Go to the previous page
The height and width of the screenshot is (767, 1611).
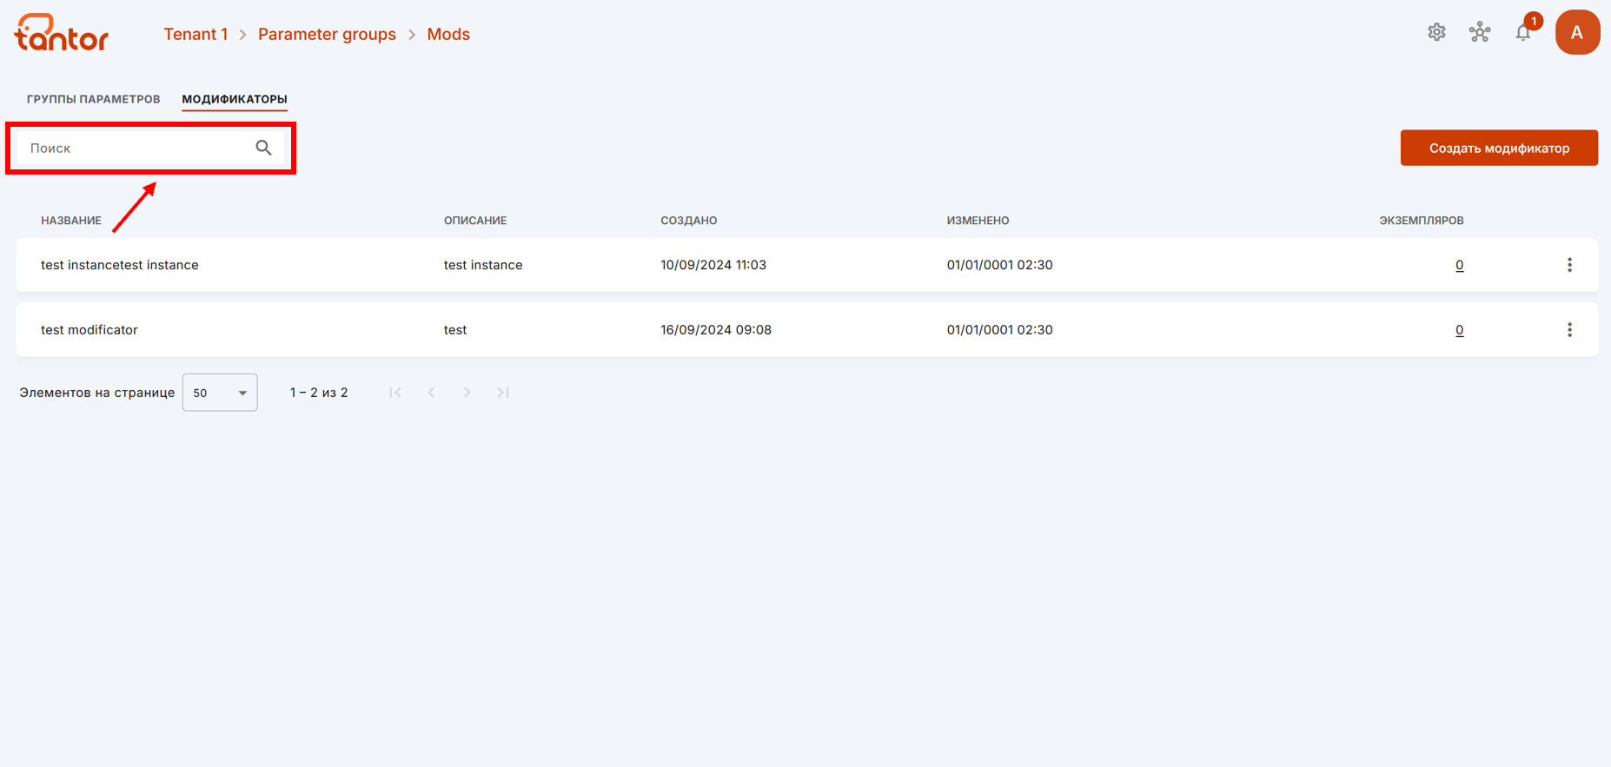pos(431,393)
